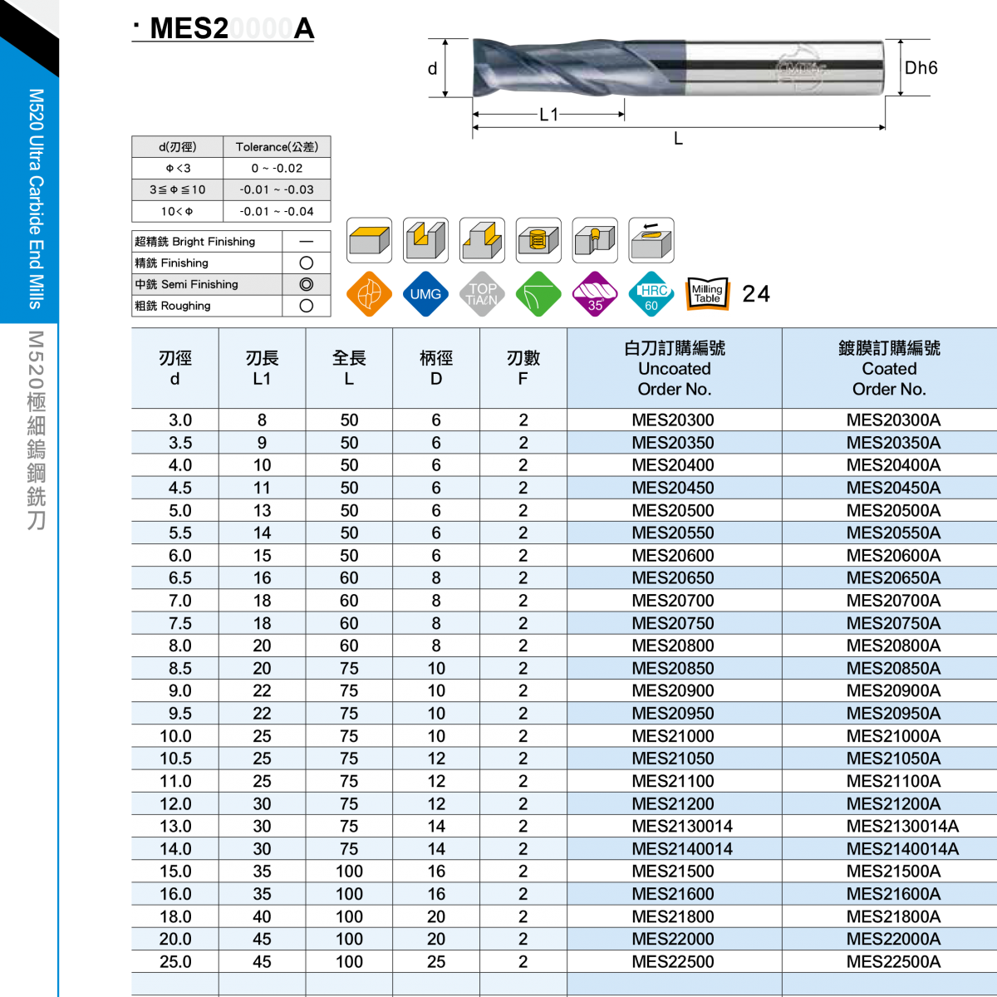This screenshot has height=997, width=997.
Task: Open the Milling Table book icon
Action: pyautogui.click(x=708, y=294)
